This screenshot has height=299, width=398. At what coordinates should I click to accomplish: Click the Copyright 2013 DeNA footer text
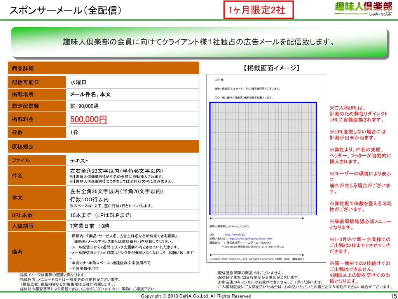point(196,296)
